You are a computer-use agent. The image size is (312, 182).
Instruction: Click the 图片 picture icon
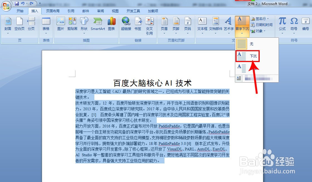tap(60, 24)
